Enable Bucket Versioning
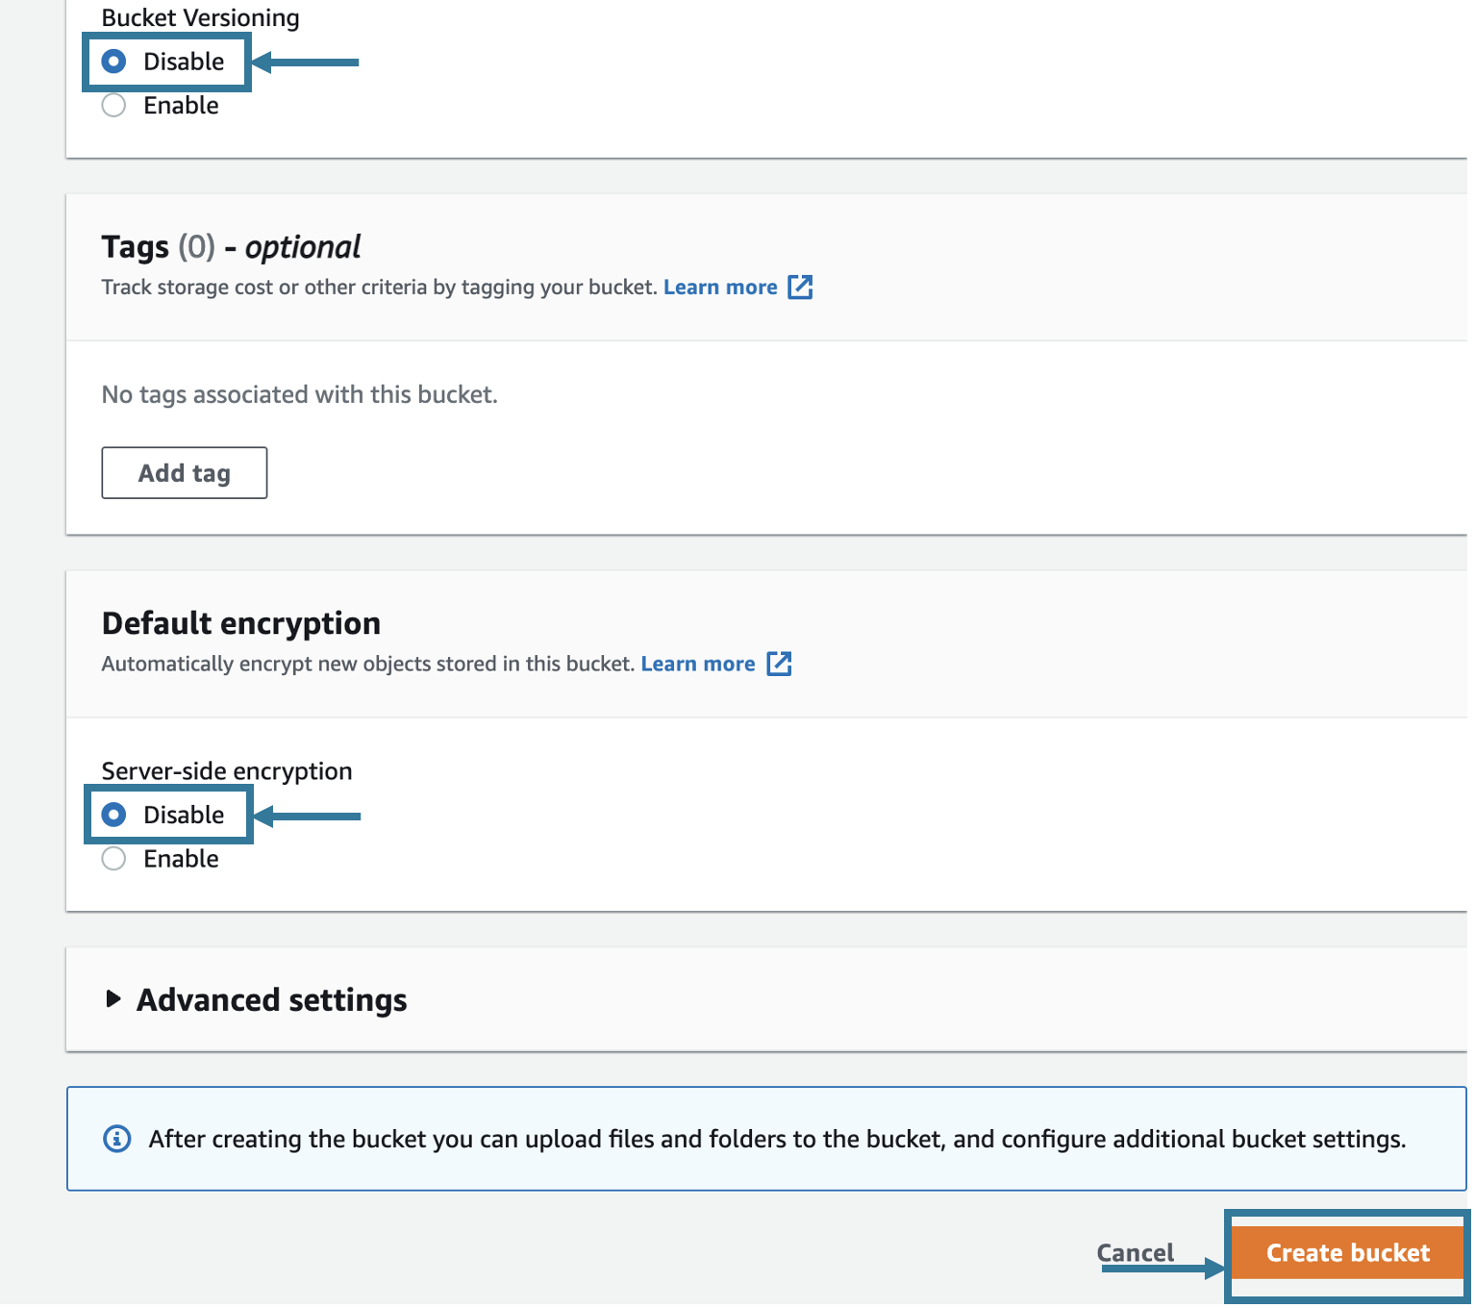The width and height of the screenshot is (1475, 1308). coord(112,105)
